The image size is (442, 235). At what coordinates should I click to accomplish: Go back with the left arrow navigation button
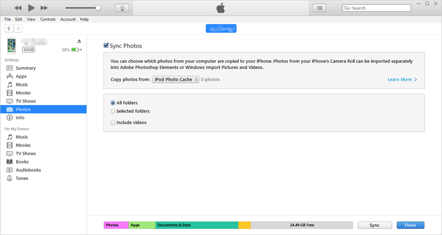click(9, 29)
